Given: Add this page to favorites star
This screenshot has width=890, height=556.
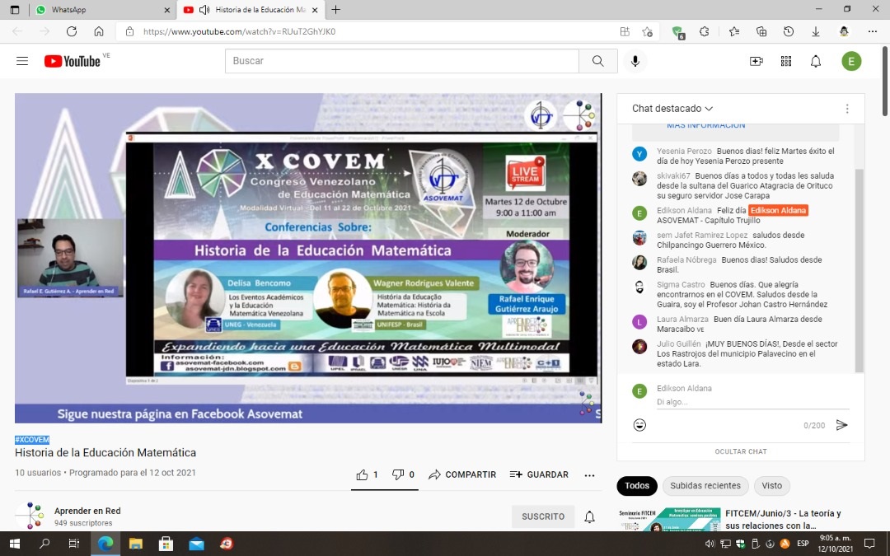Looking at the screenshot, I should coord(647,32).
